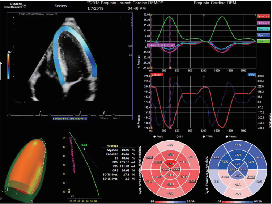Viewport: 272px width, 204px height.
Task: Select the TTP% radio button
Action: [204, 136]
